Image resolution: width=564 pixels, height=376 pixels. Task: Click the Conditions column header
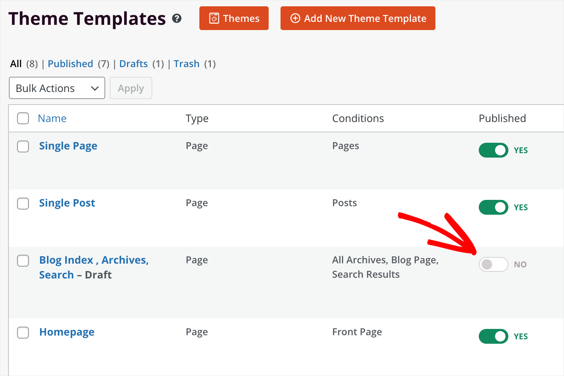[x=358, y=118]
